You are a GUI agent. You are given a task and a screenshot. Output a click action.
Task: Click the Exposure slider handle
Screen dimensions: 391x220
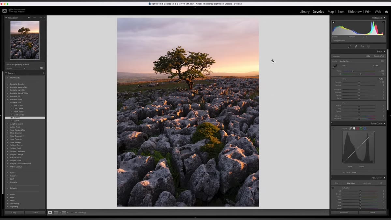point(359,82)
